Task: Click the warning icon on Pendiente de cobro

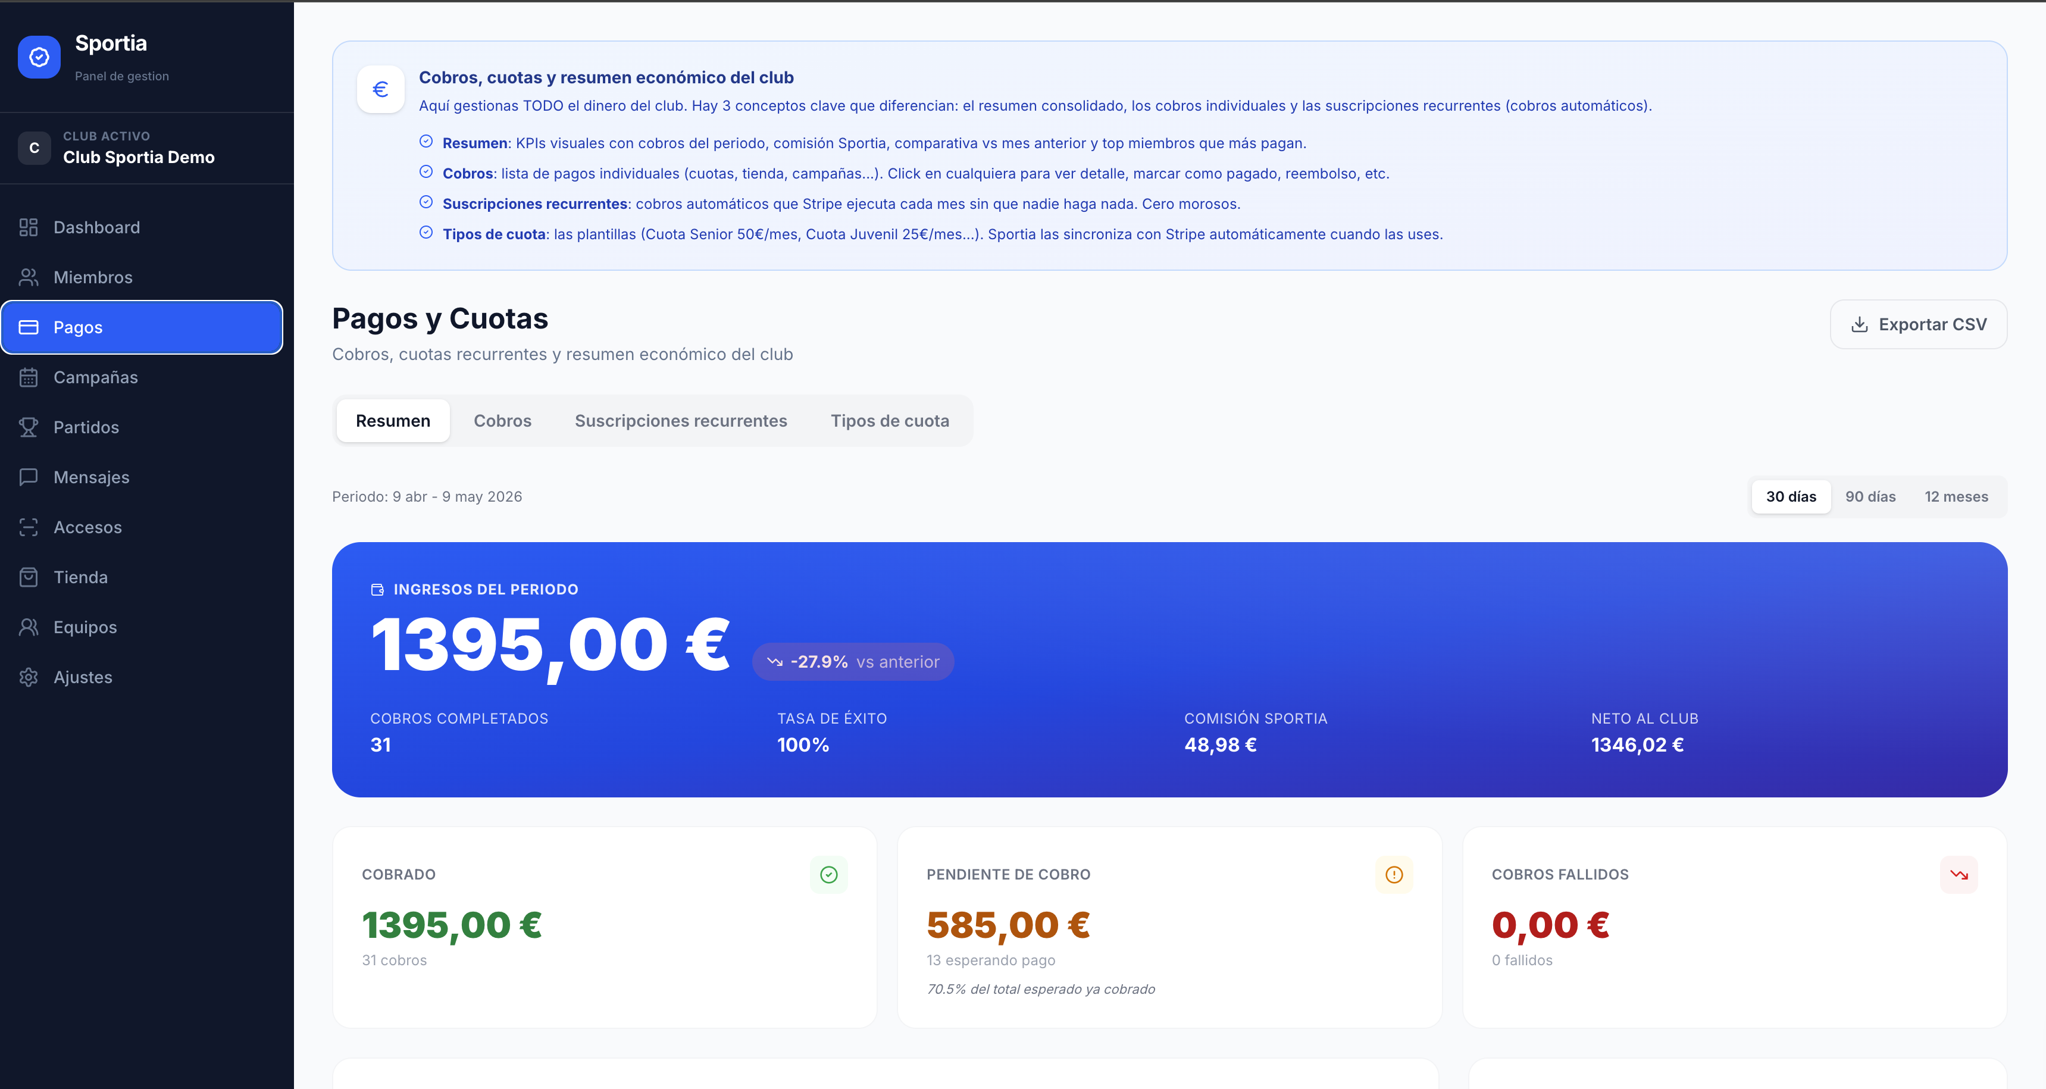Action: click(x=1394, y=875)
